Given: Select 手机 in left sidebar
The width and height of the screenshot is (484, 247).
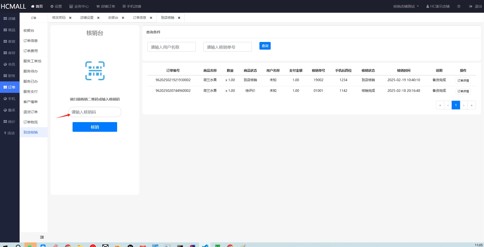Looking at the screenshot, I should click(x=10, y=99).
